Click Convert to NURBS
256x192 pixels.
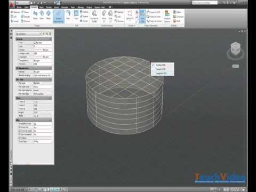(x=94, y=16)
